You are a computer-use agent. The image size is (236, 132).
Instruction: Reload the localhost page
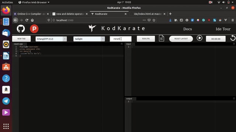tap(27, 20)
